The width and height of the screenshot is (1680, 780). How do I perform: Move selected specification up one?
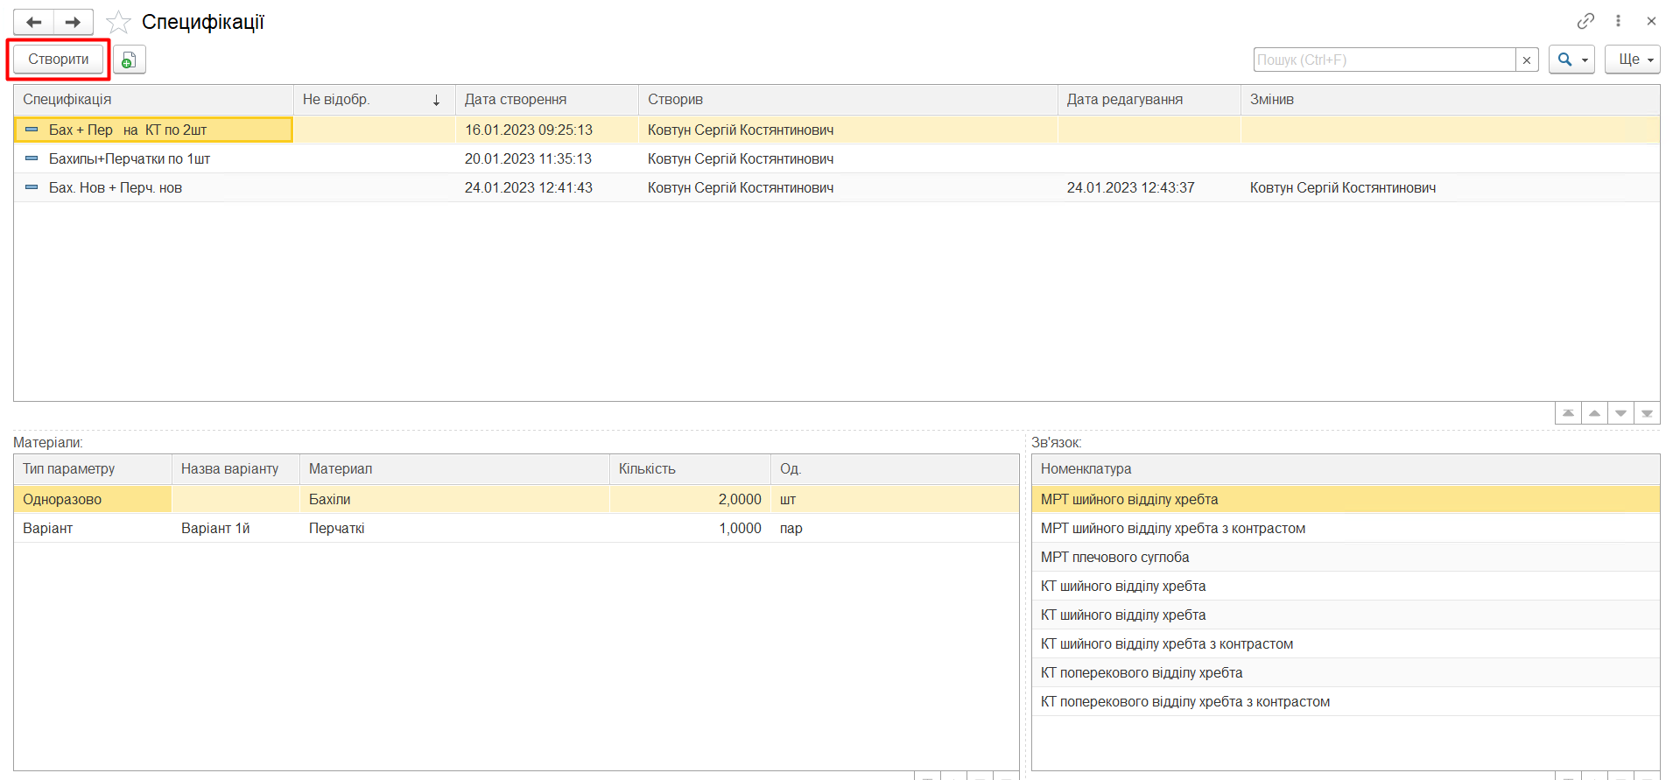[x=1594, y=413]
